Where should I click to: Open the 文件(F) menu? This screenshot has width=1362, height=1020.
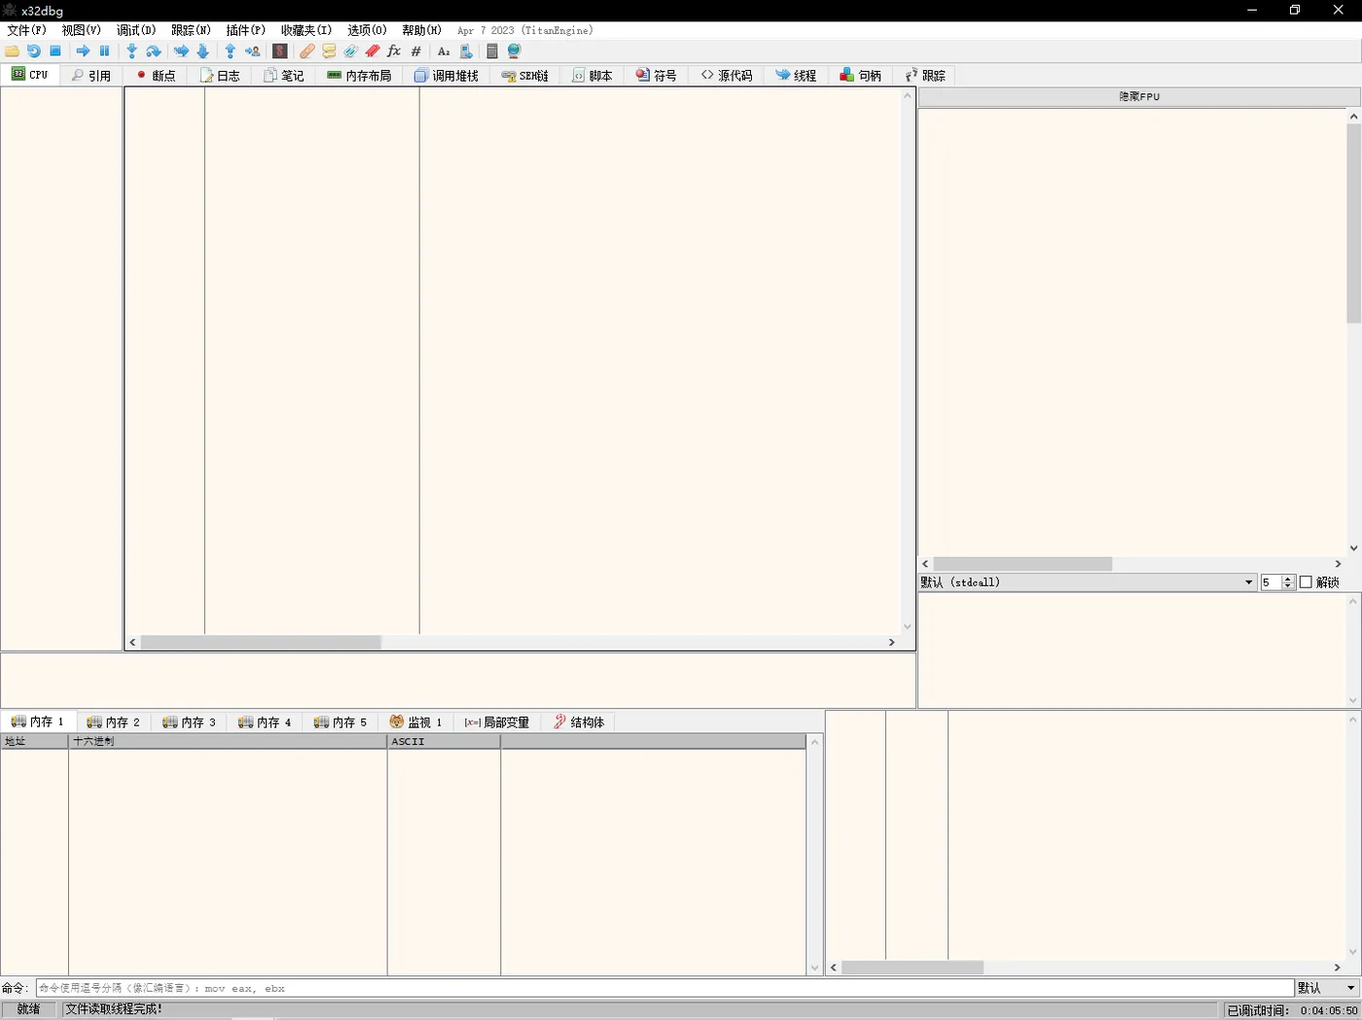26,30
